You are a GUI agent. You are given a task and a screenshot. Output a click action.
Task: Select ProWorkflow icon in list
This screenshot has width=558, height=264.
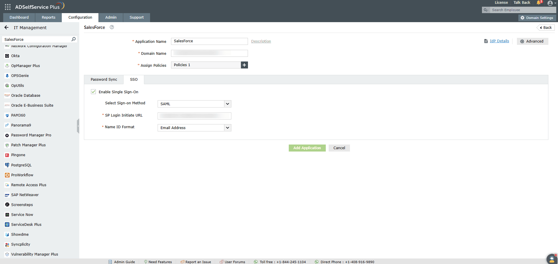(7, 175)
